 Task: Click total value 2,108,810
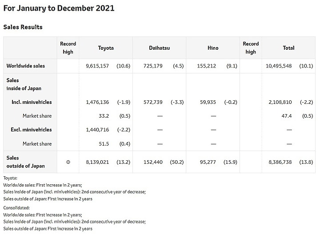click(x=280, y=102)
